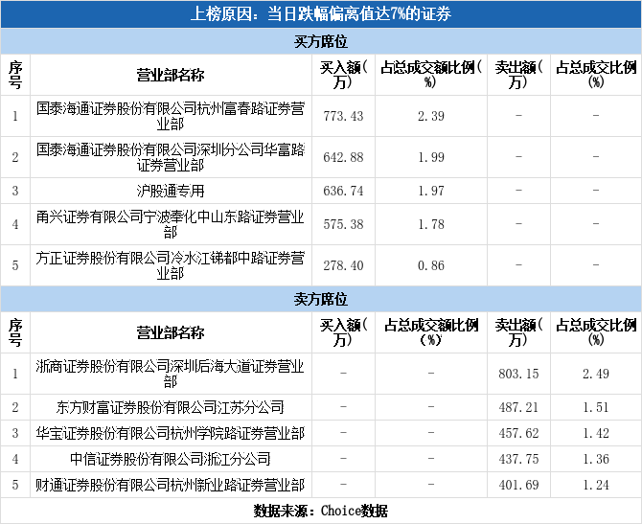Click 序号 header in seller table
Viewport: 642px width, 524px height.
click(15, 332)
